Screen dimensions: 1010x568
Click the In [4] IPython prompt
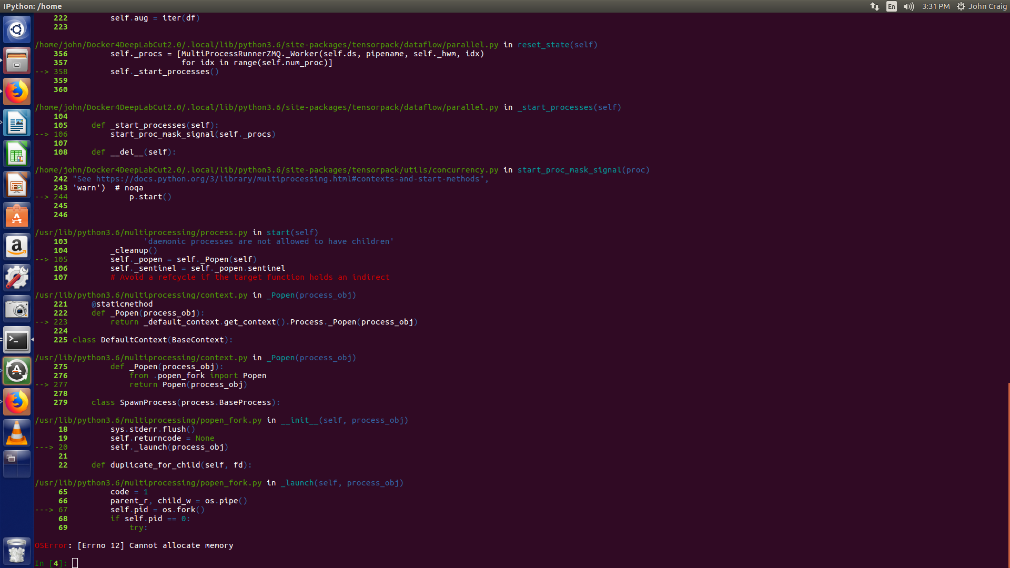[x=51, y=563]
